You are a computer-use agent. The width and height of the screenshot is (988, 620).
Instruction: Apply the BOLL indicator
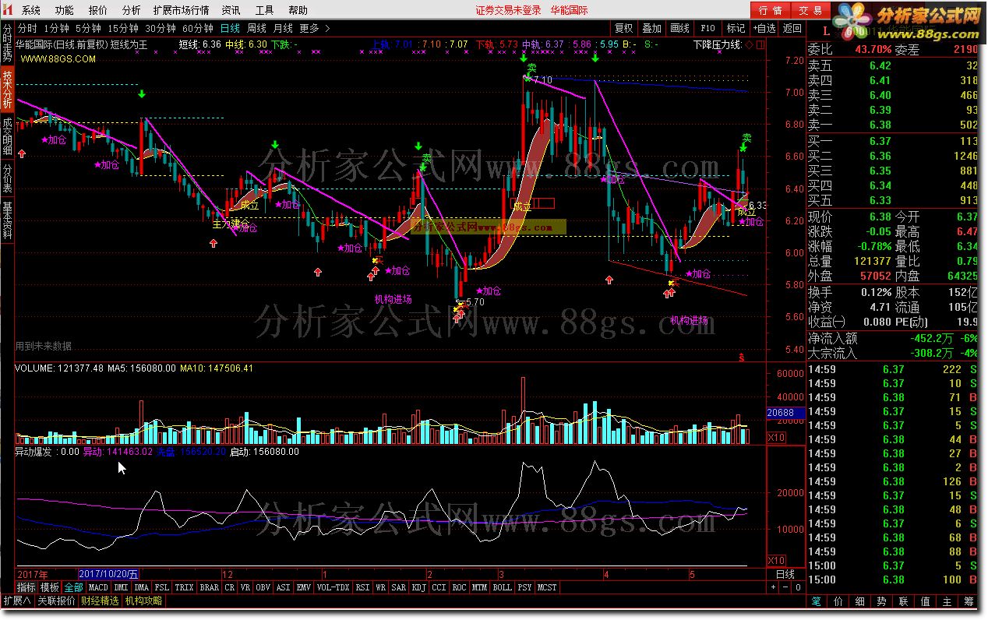tap(503, 587)
